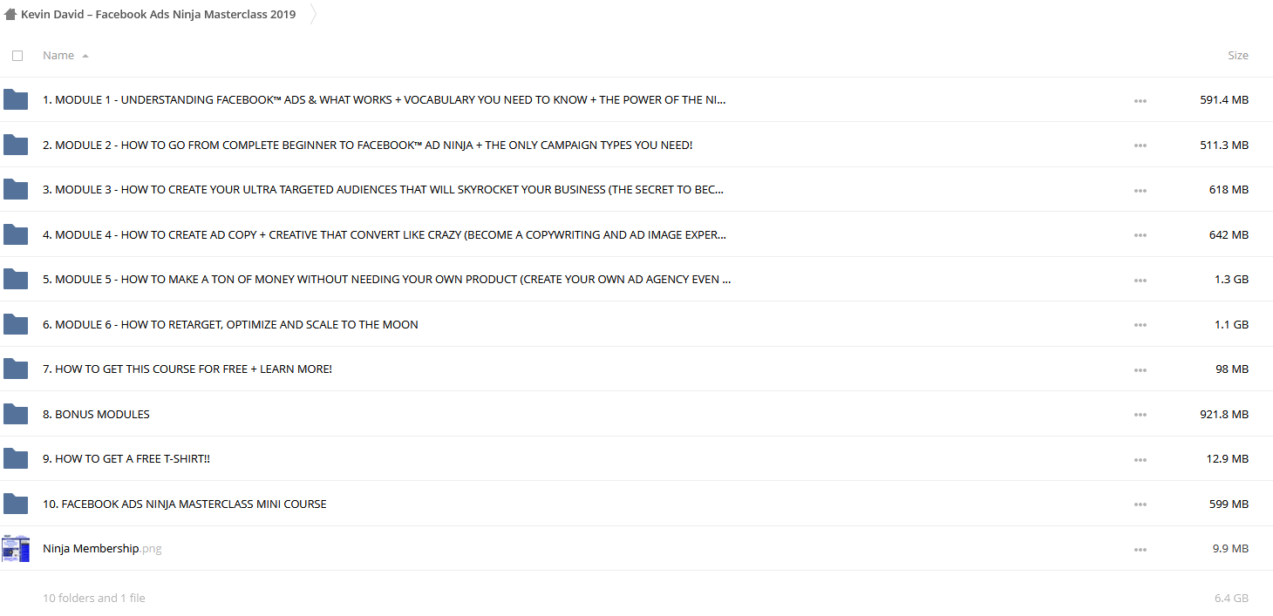Open Module 4 Ad Copy + Creative folder

(385, 234)
